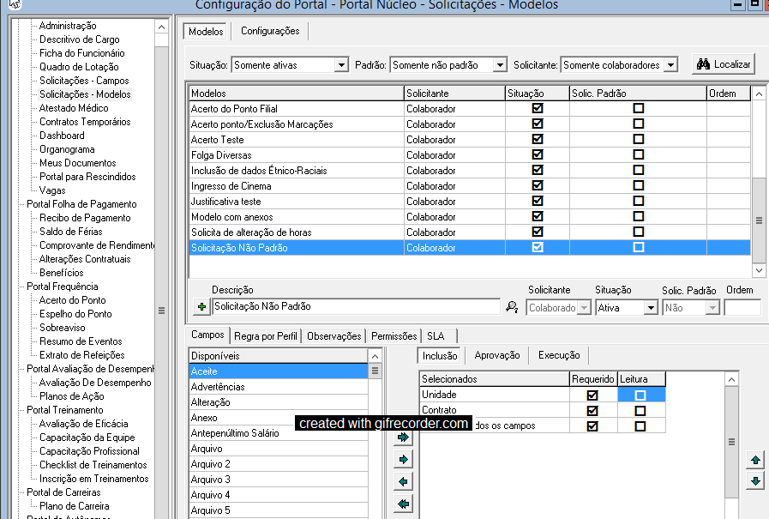The image size is (769, 519).
Task: Click the single left arrow remove button
Action: [x=403, y=481]
